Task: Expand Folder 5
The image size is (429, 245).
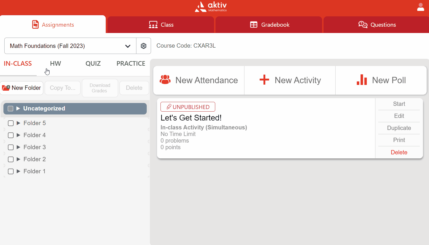Action: click(x=18, y=123)
